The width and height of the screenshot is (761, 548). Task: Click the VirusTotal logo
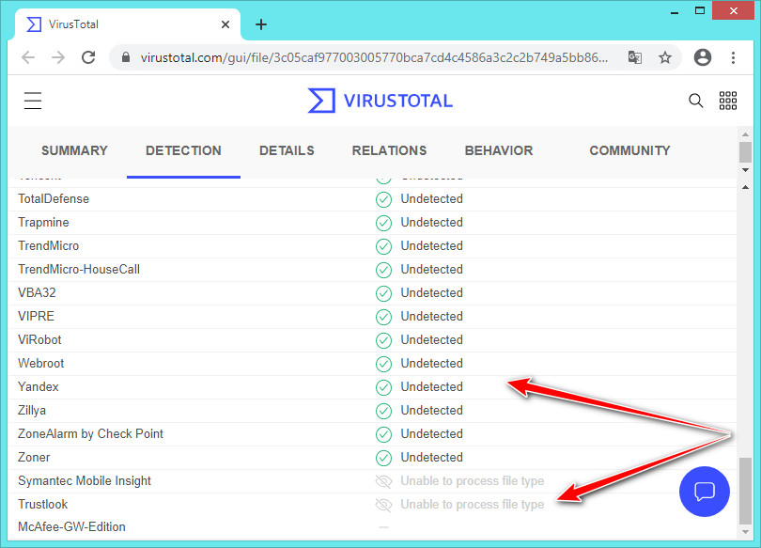click(x=380, y=101)
